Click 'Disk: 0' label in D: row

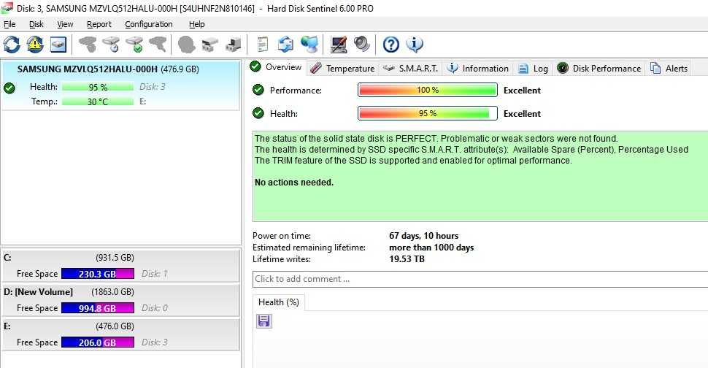(x=155, y=308)
